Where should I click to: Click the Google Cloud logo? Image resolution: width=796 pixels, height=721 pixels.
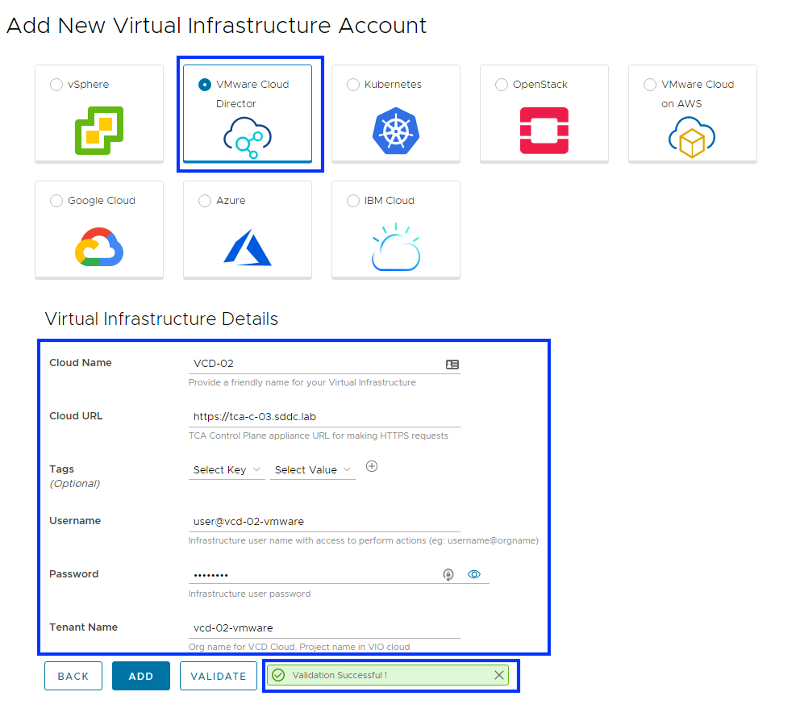pos(99,247)
